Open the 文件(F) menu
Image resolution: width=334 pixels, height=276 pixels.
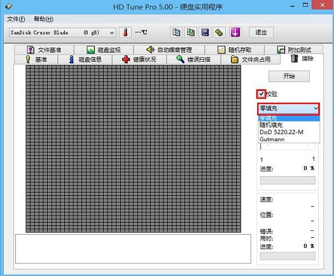(16, 19)
